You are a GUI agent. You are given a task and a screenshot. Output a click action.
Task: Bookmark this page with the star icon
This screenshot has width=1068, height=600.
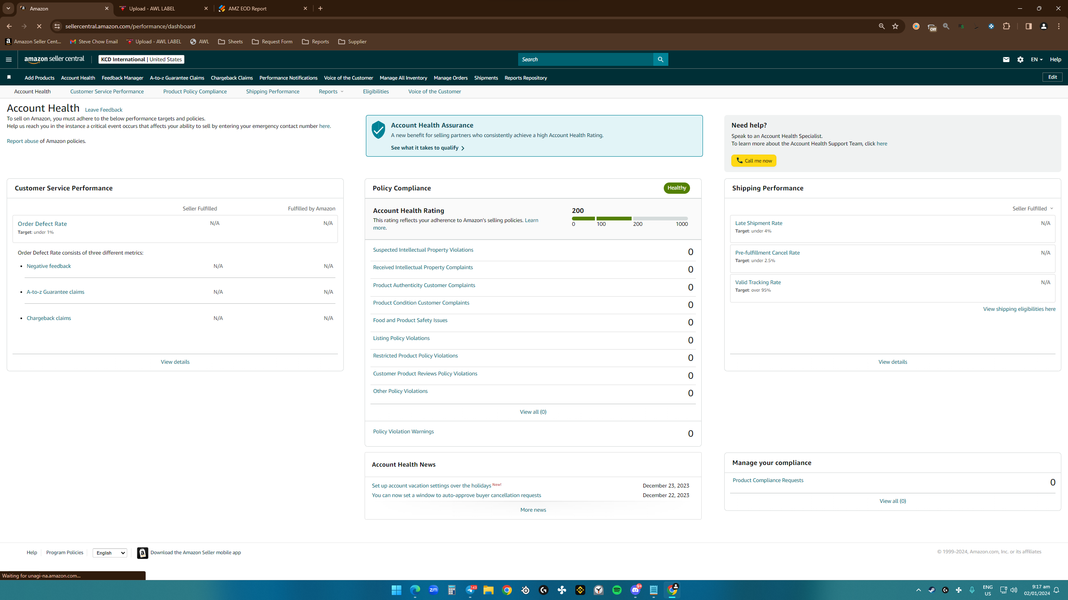(895, 26)
